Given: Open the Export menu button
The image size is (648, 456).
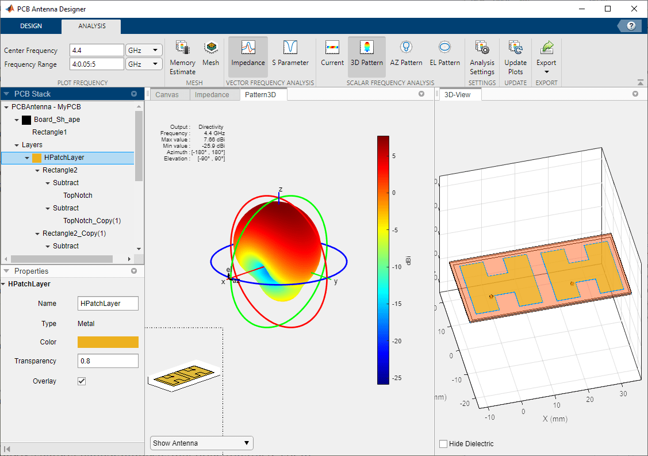Looking at the screenshot, I should (x=546, y=57).
